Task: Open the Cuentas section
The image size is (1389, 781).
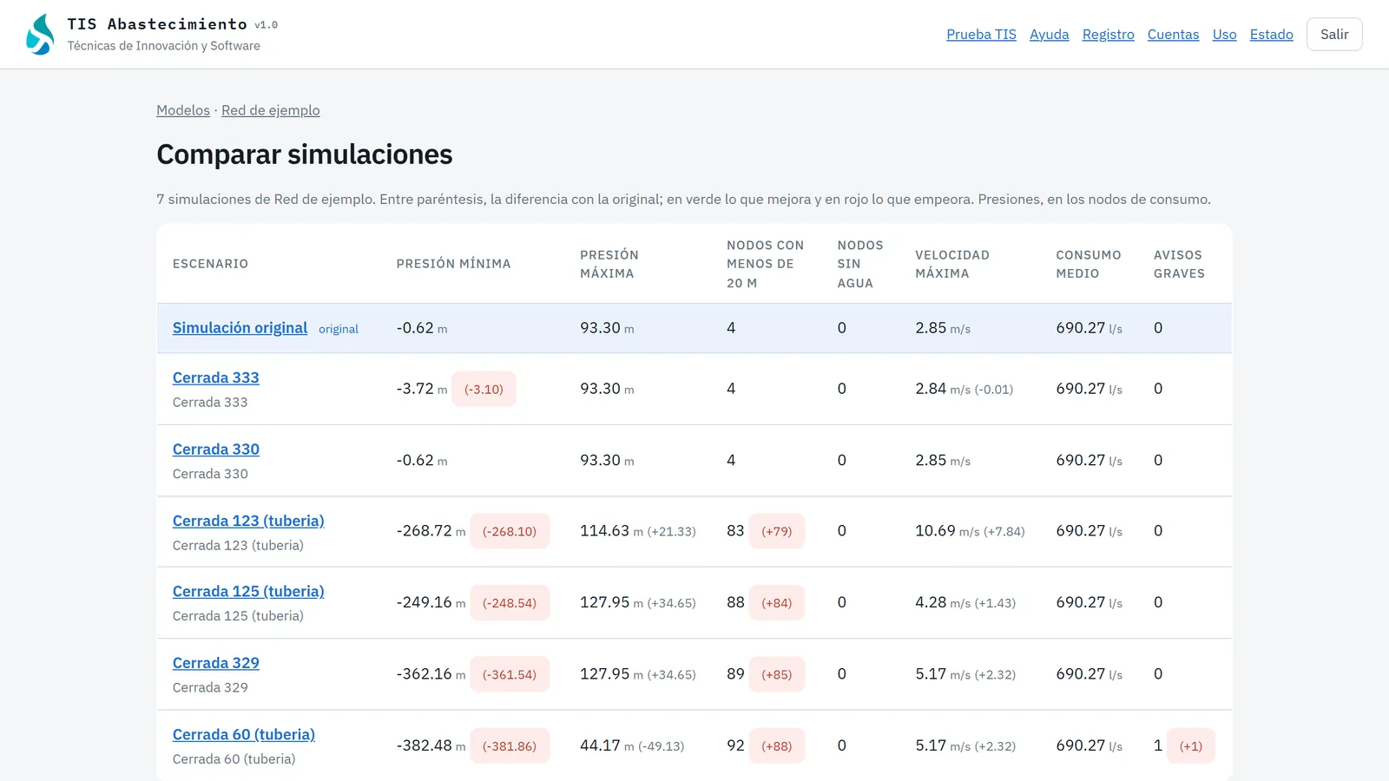Action: coord(1173,35)
